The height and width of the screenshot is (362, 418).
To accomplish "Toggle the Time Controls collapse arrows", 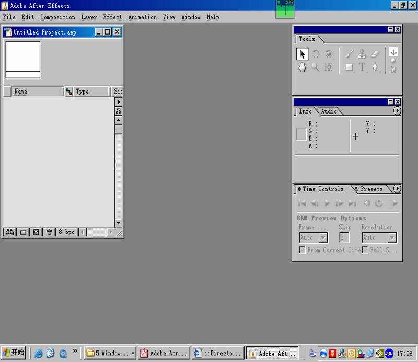I will point(299,189).
